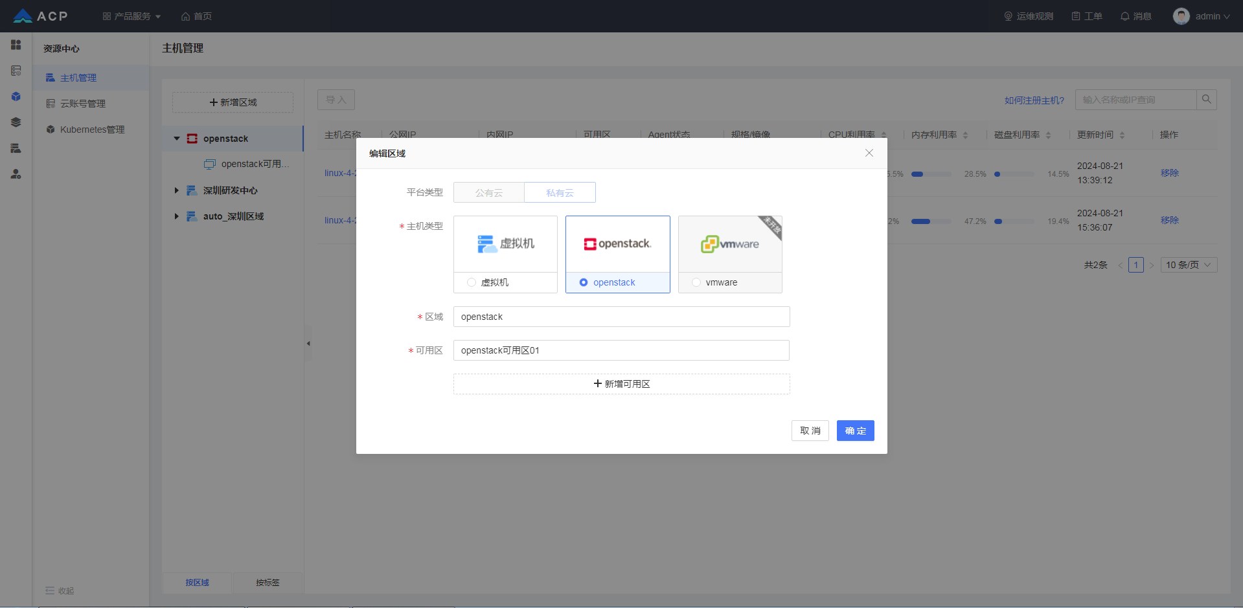Select the vmware radio button
The image size is (1243, 608).
click(696, 282)
